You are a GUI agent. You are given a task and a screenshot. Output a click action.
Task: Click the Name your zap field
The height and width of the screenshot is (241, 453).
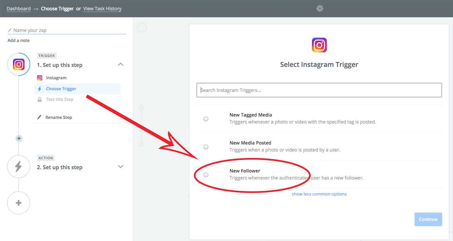[67, 30]
